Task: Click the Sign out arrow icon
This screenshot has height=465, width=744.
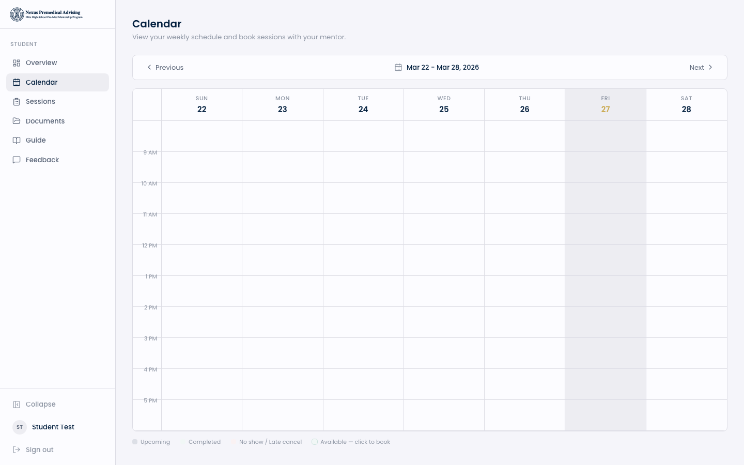Action: point(17,450)
